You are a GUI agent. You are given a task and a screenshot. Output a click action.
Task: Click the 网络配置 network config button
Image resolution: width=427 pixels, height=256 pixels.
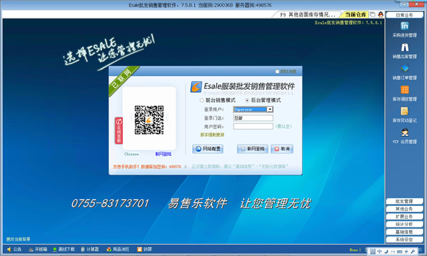coord(207,149)
